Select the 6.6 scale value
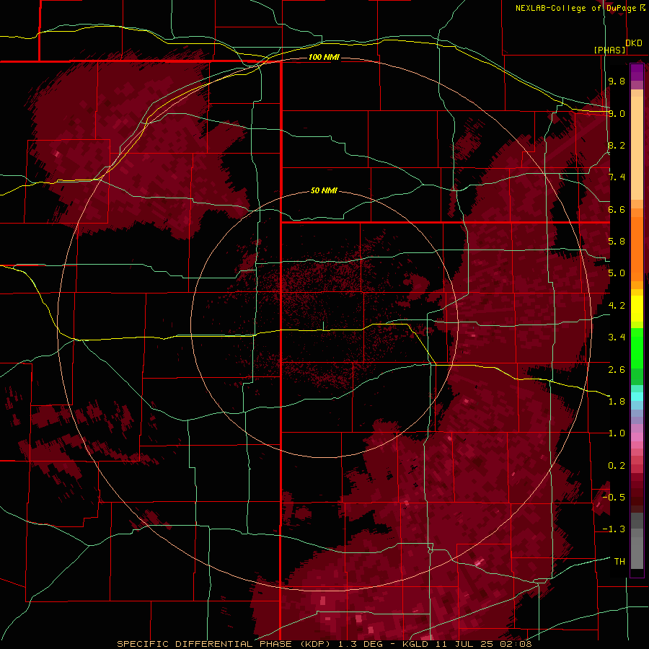The width and height of the screenshot is (649, 649). (x=617, y=209)
